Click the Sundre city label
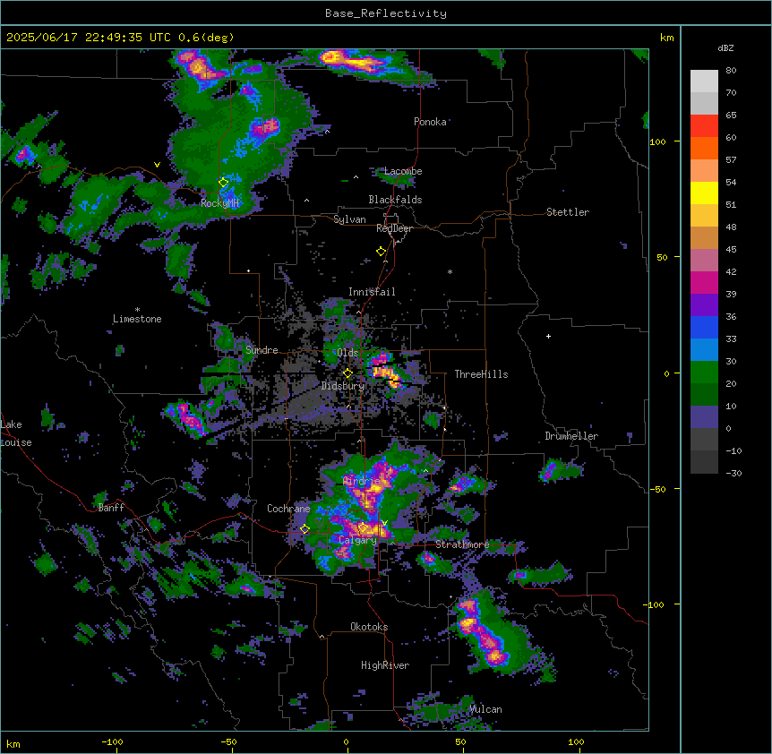 (262, 350)
